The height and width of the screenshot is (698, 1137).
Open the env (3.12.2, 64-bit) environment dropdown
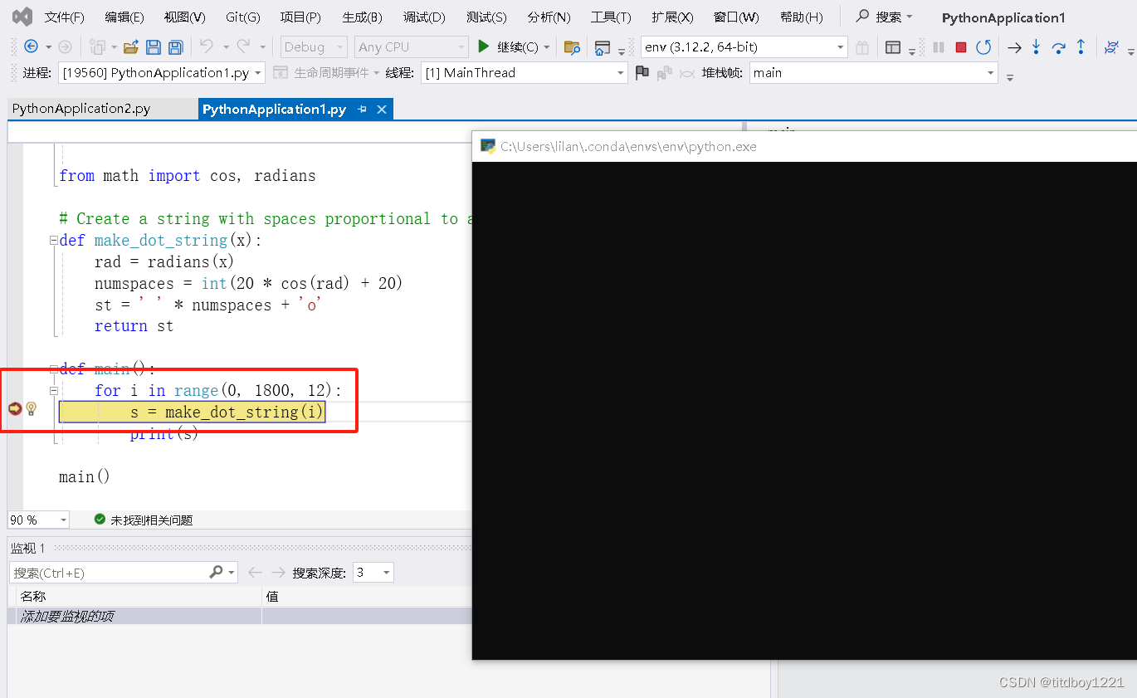[x=840, y=46]
